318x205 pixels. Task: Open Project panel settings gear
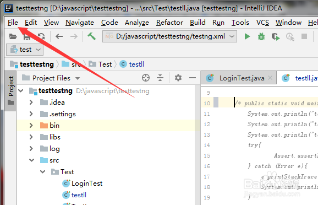click(178, 78)
